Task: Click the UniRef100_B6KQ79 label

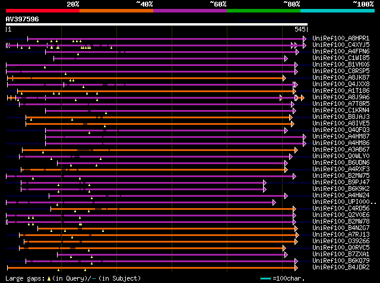Action: [x=341, y=261]
